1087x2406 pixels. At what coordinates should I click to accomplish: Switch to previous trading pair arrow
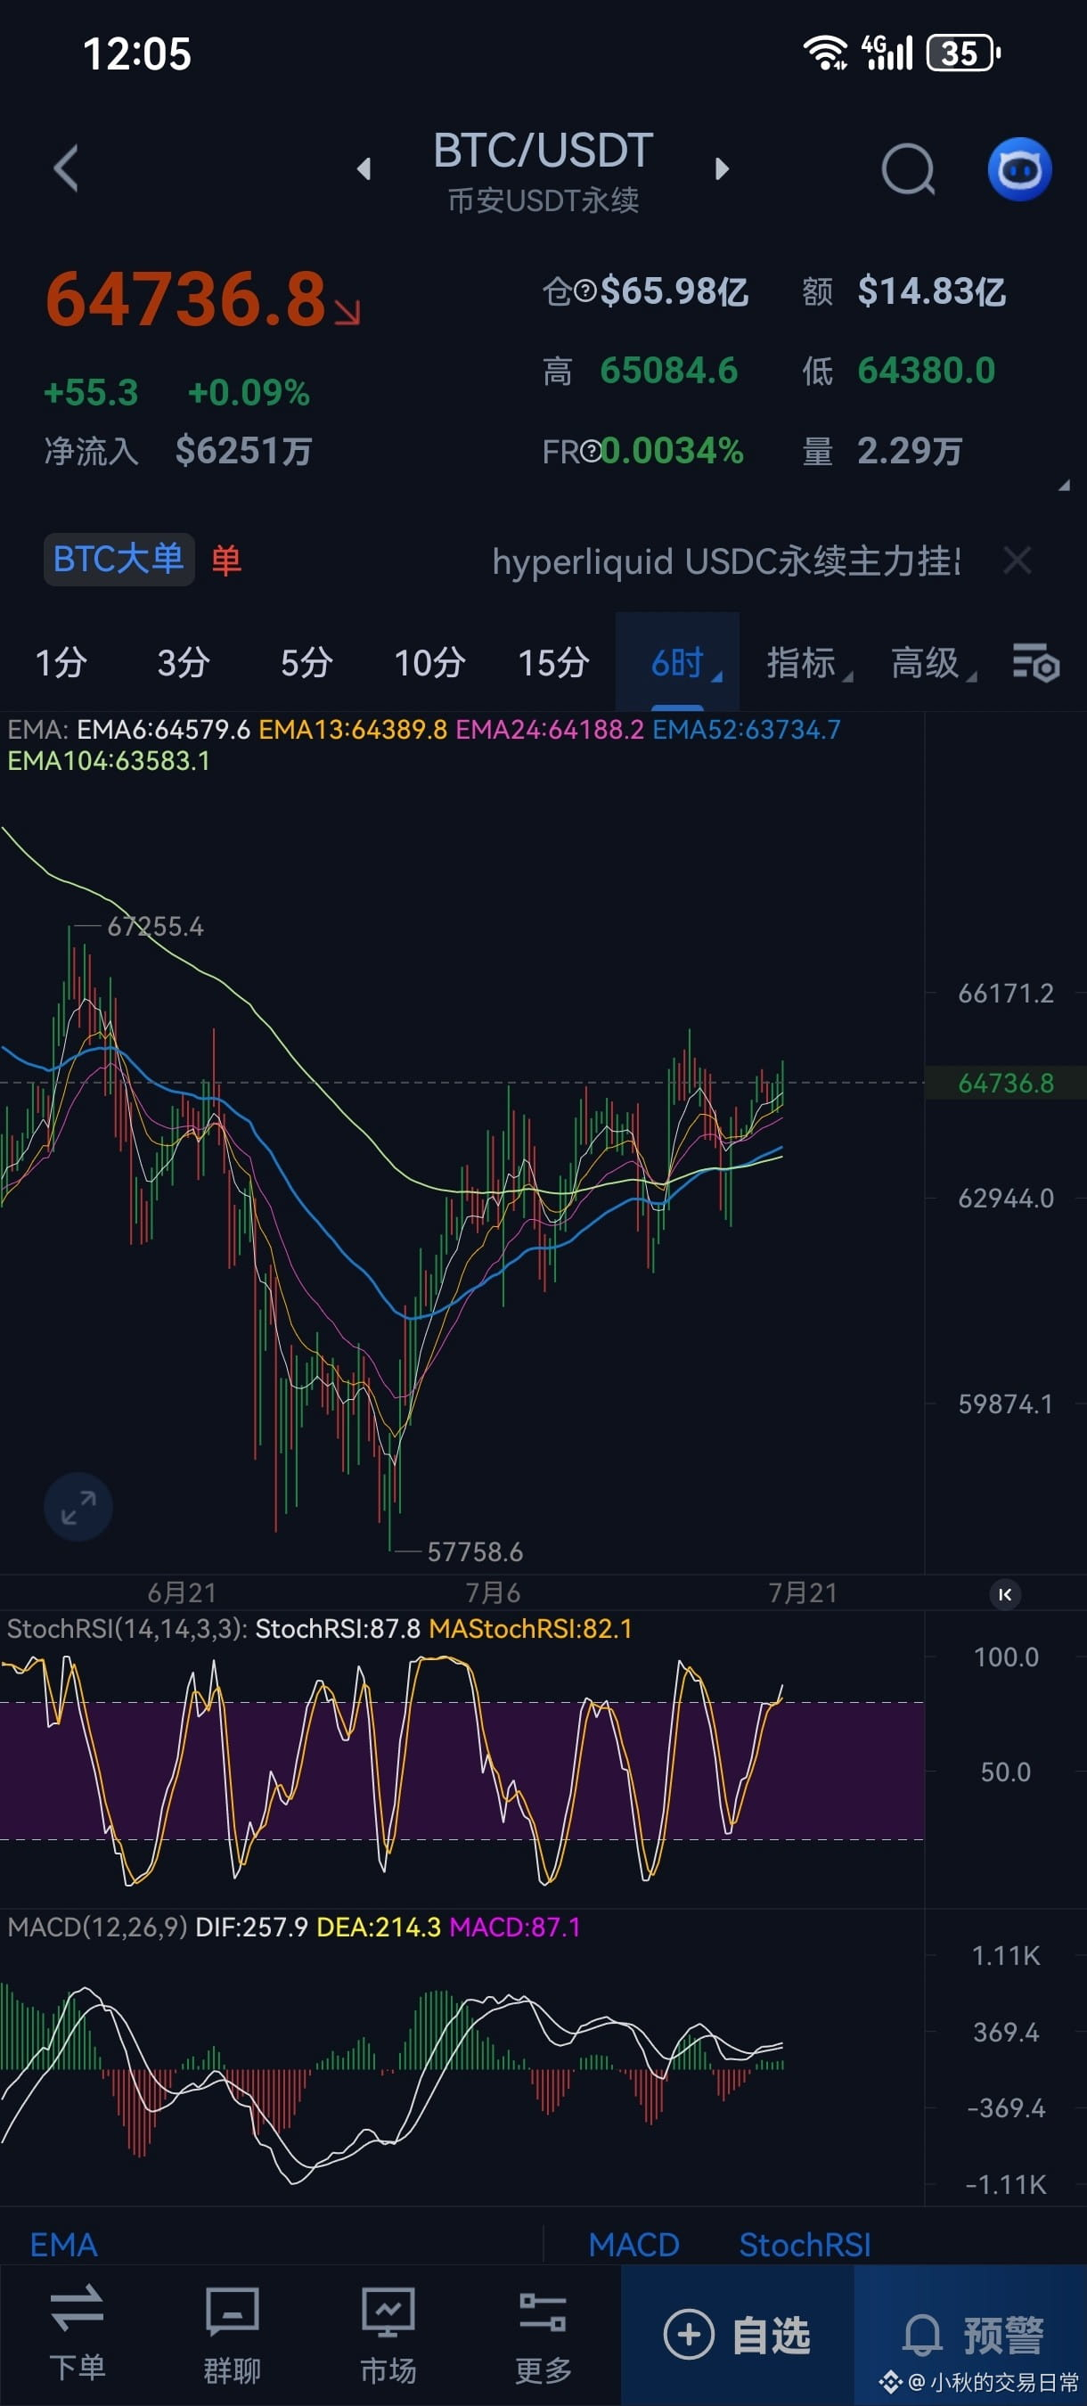tap(364, 169)
